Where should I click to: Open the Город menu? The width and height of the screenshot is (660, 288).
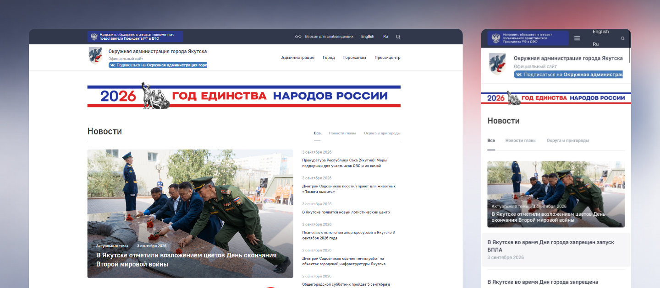click(329, 58)
